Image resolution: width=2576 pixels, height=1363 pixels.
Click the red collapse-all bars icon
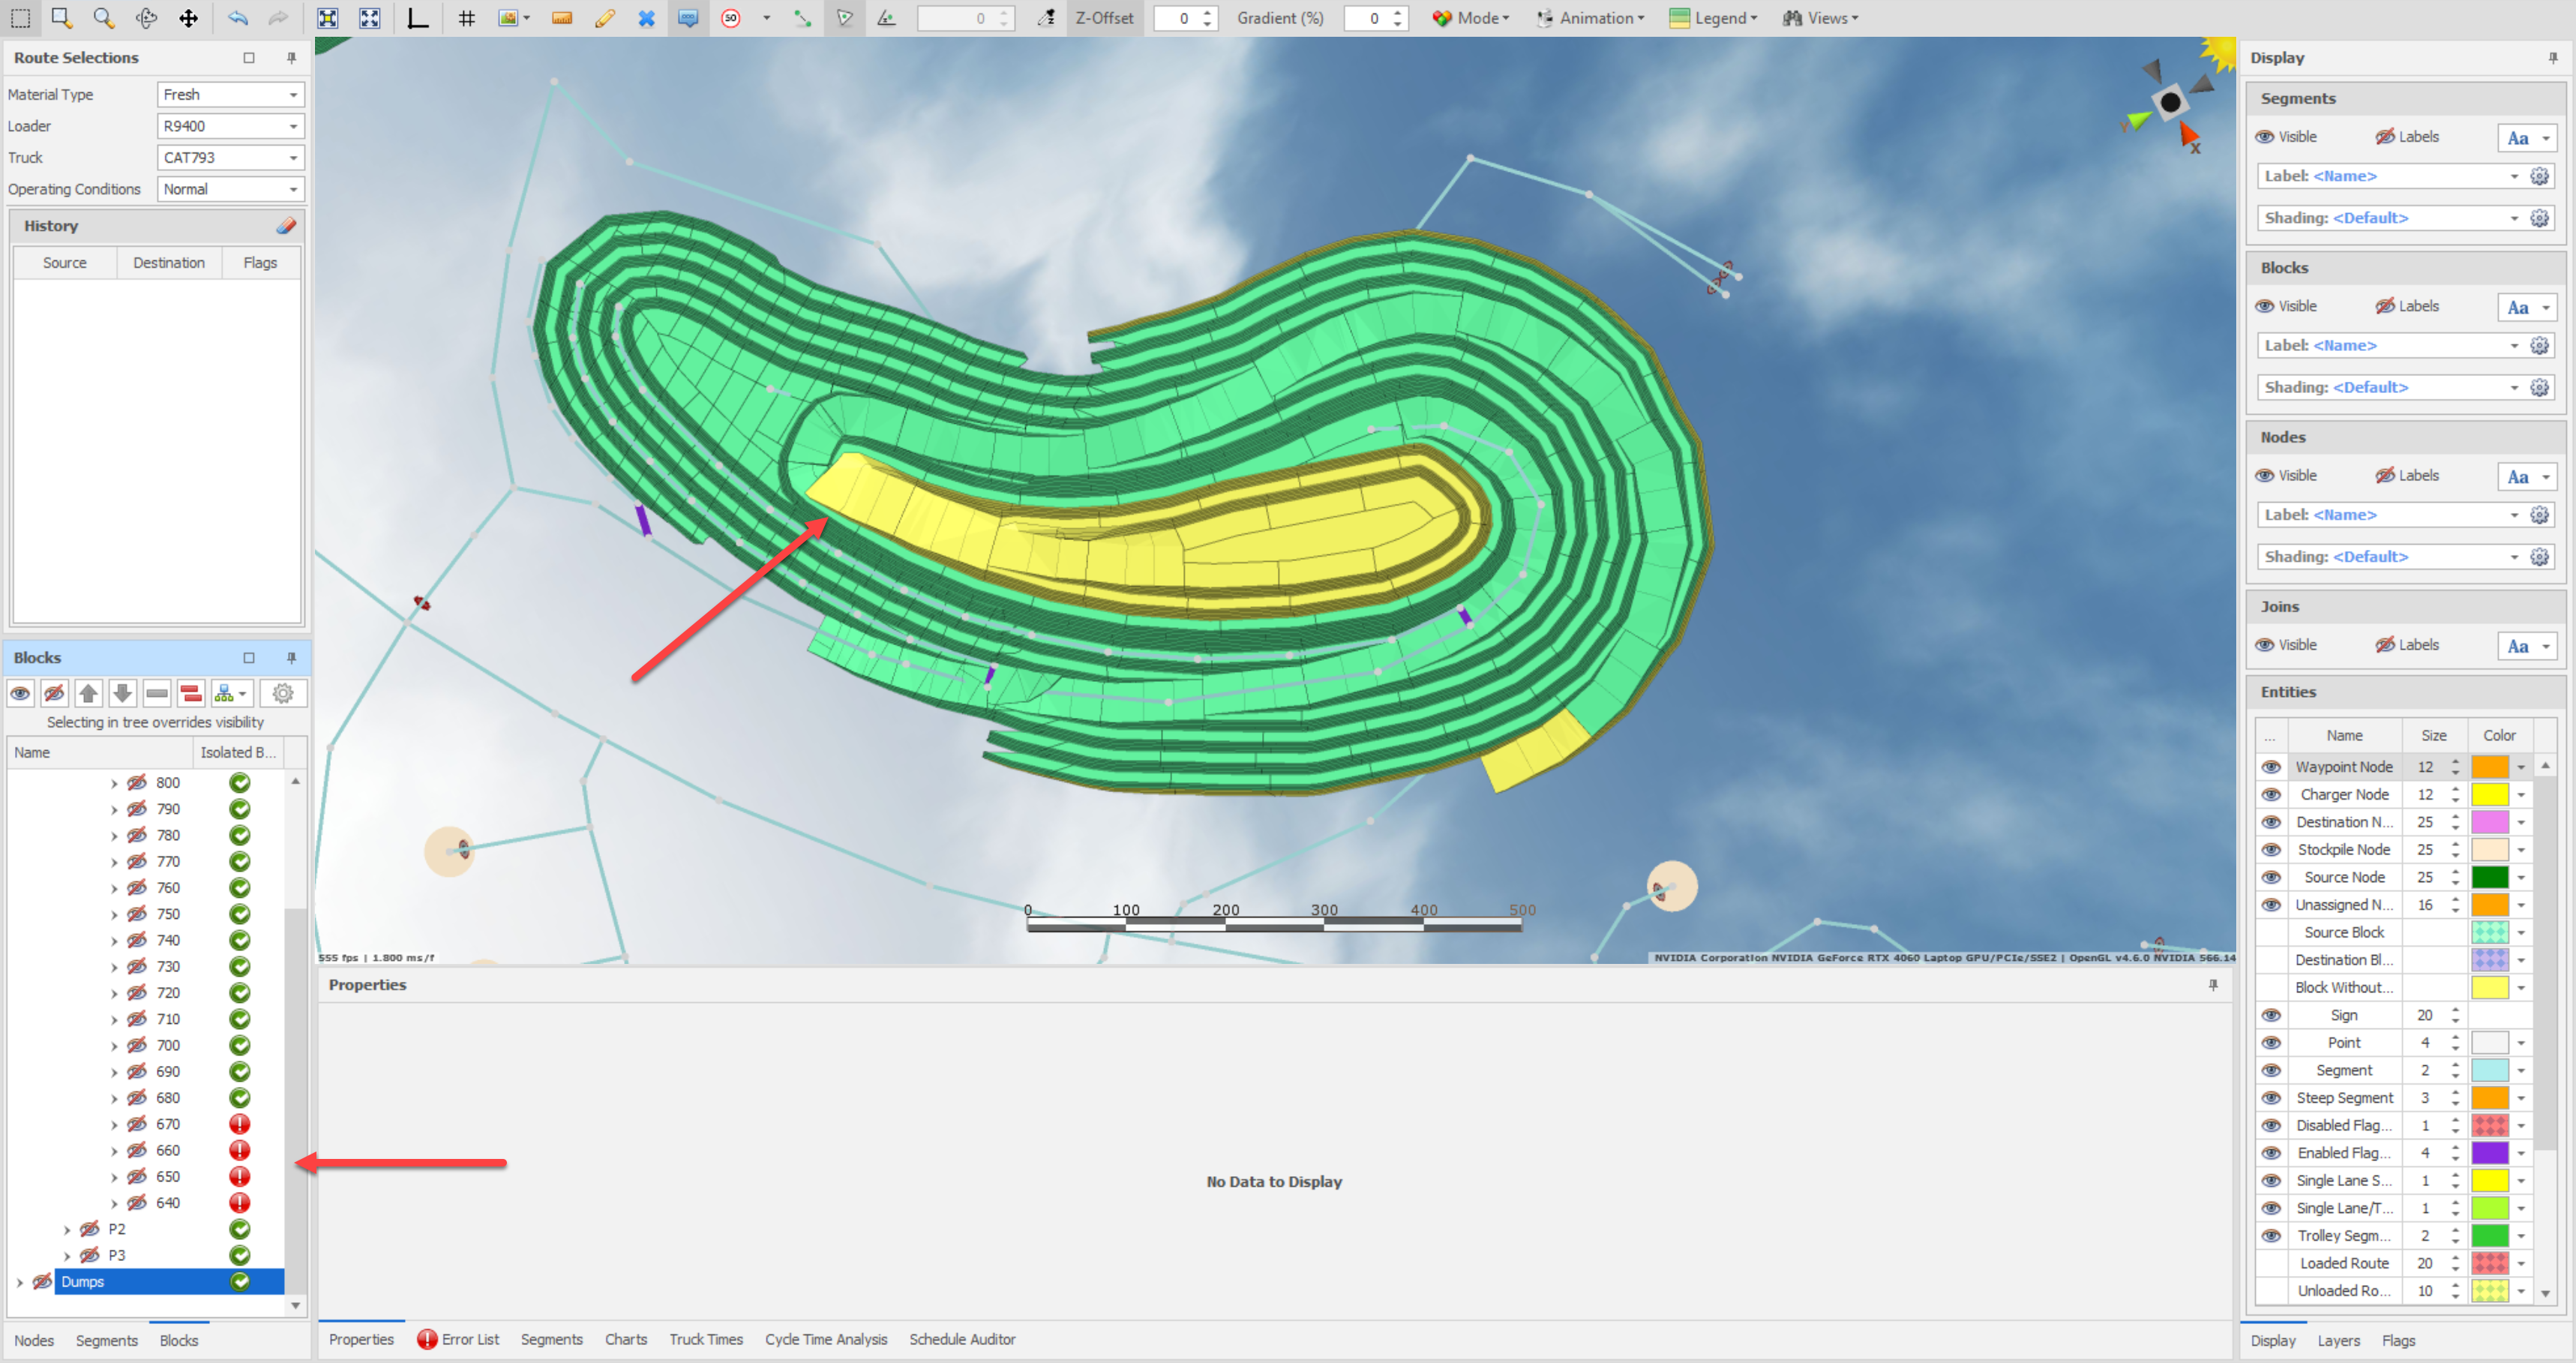[x=191, y=693]
